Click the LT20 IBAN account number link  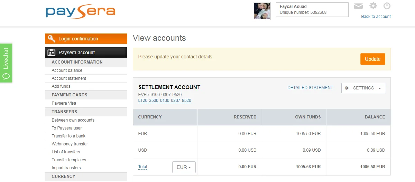click(x=165, y=100)
